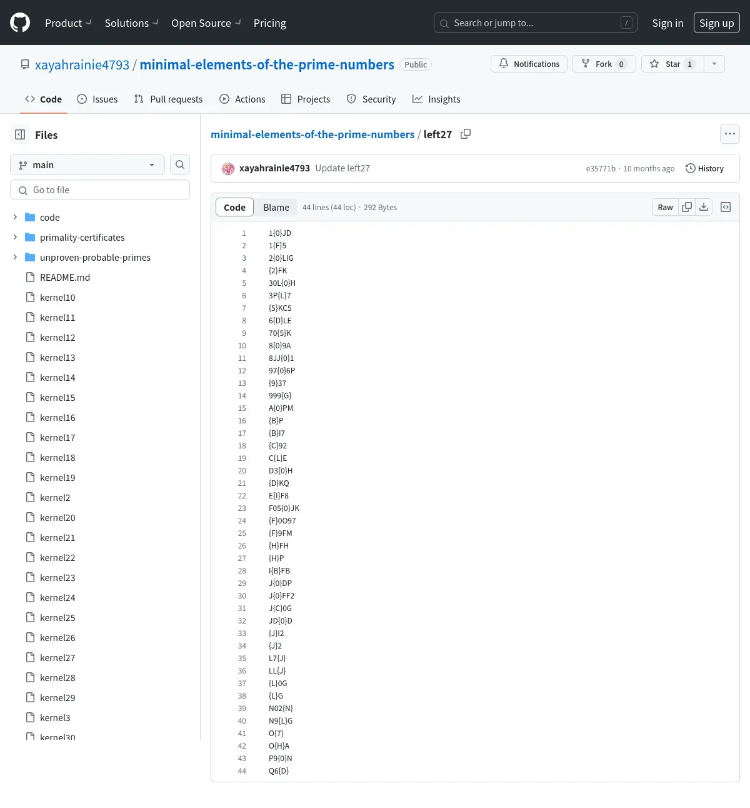
Task: Search files with the magnifier button
Action: (x=180, y=164)
